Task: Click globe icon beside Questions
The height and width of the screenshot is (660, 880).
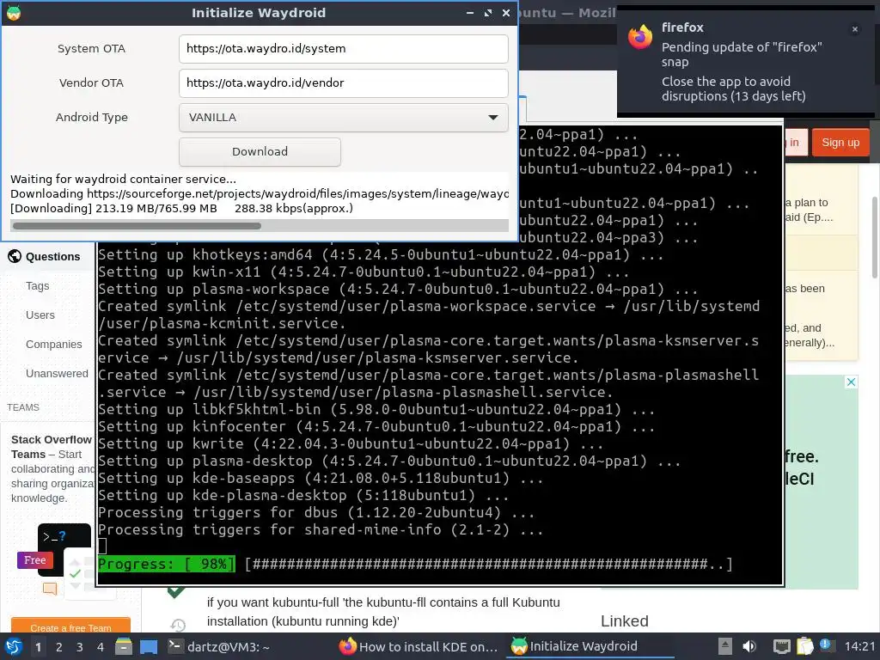Action: (x=15, y=256)
